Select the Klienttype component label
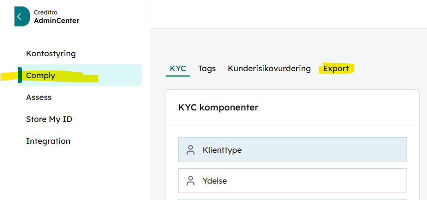 222,150
